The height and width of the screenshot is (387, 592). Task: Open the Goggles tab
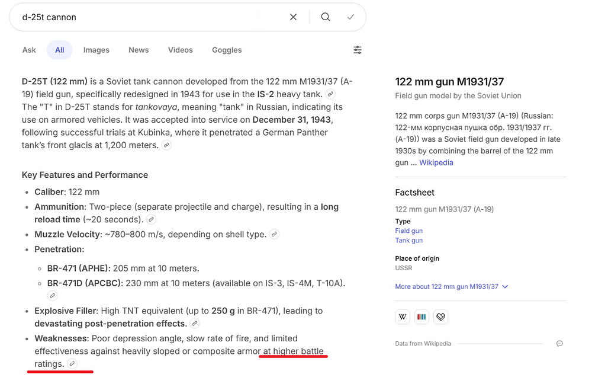tap(227, 50)
